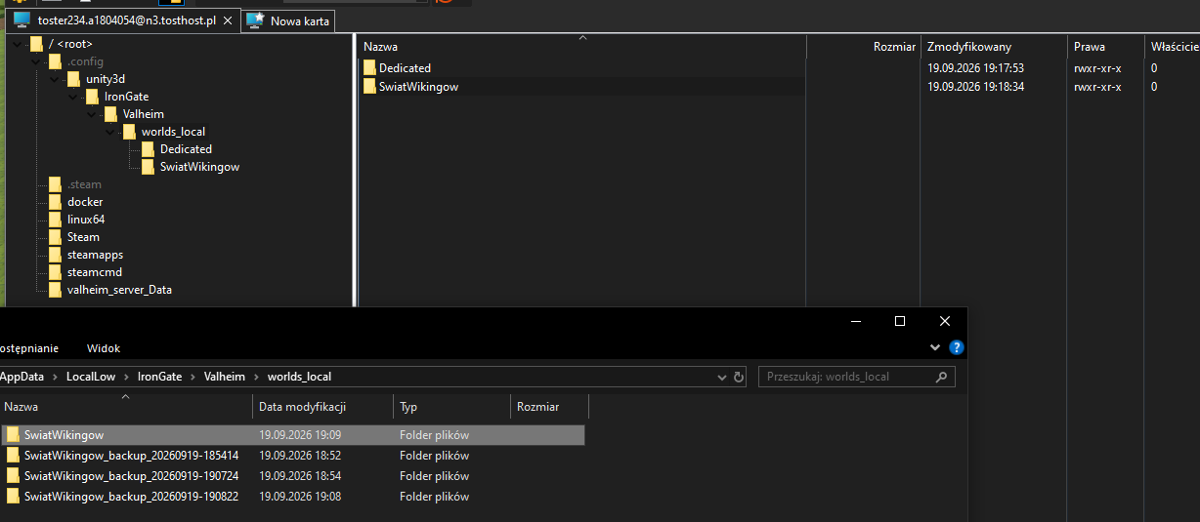Click the / <root> folder icon in the tree
Viewport: 1200px width, 522px height.
coord(36,44)
